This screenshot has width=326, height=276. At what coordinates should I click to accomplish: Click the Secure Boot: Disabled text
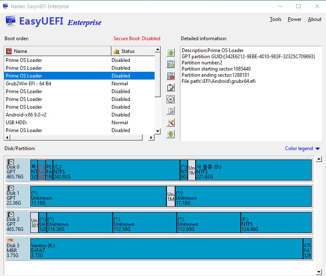coord(137,39)
